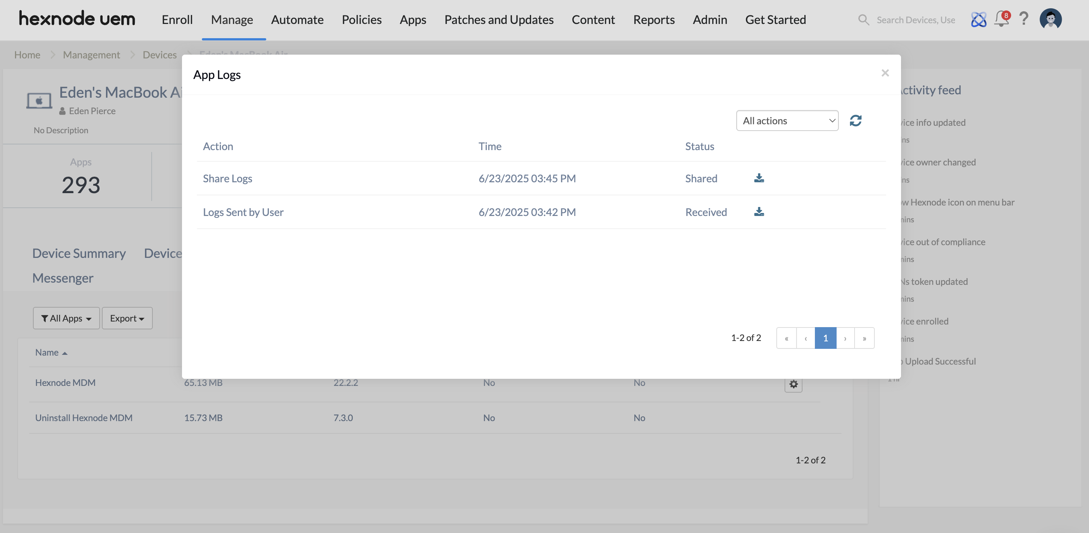This screenshot has height=533, width=1089.
Task: Navigate to Management breadcrumb
Action: pyautogui.click(x=91, y=55)
